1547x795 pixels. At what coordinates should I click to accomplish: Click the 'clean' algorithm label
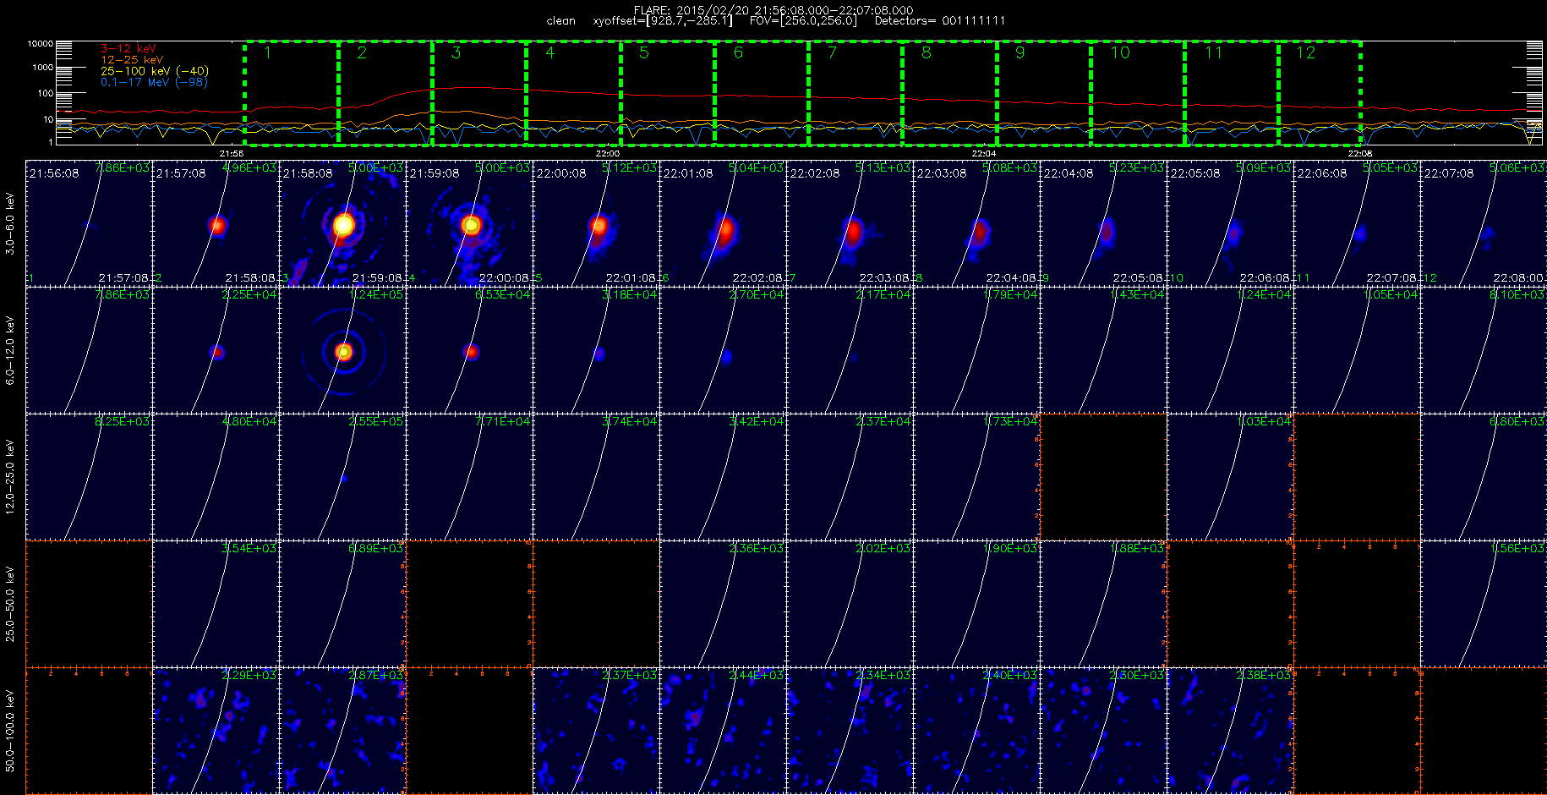(x=560, y=20)
